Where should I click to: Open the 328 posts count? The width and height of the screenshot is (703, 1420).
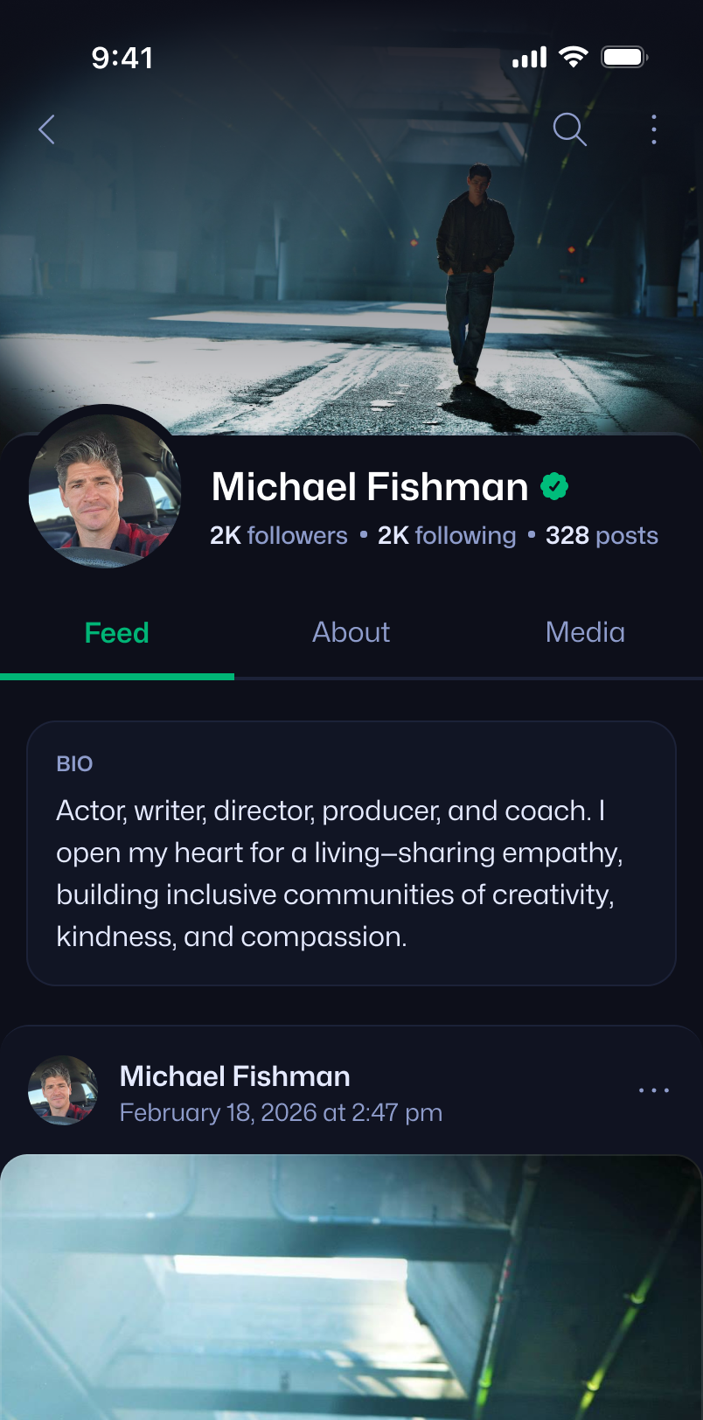(602, 535)
